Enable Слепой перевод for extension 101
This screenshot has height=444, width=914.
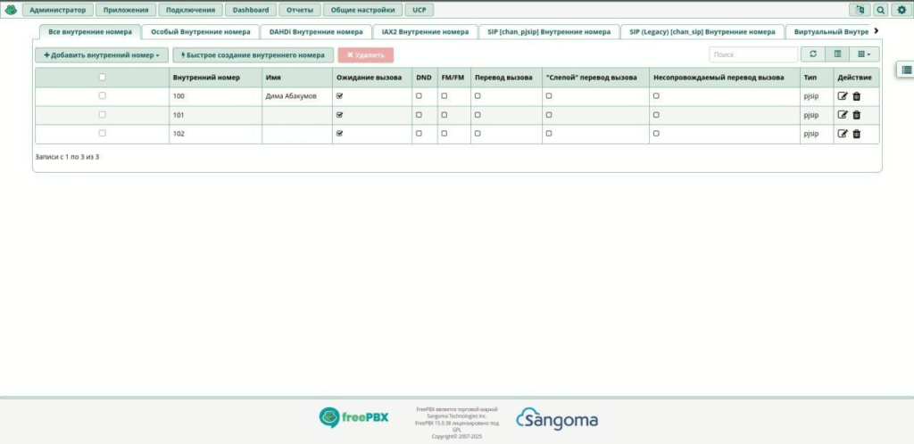(x=549, y=115)
